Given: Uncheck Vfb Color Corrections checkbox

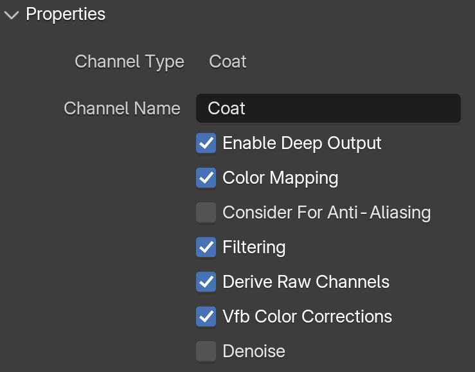Looking at the screenshot, I should 206,316.
